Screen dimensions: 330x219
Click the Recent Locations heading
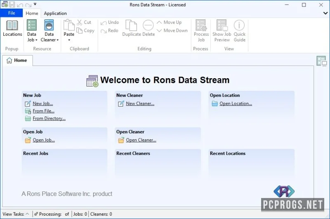point(228,154)
